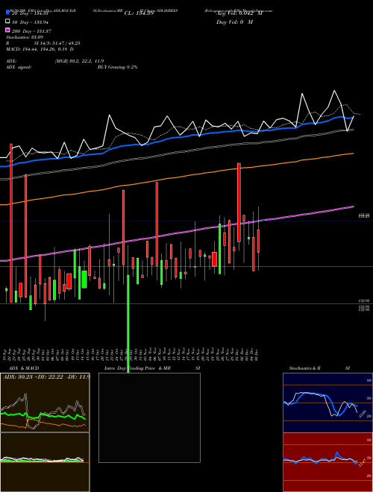Viewport: 373px width, 492px height.
Task: Open the empty intraday trading price panel
Action: click(x=149, y=417)
